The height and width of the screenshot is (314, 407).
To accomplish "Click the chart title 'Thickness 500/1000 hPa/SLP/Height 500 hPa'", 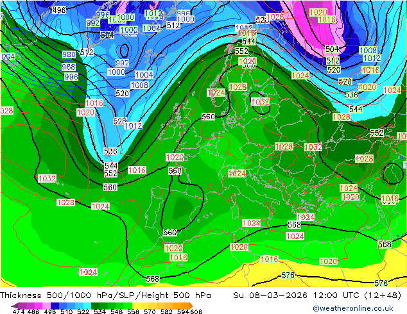I will pos(105,295).
